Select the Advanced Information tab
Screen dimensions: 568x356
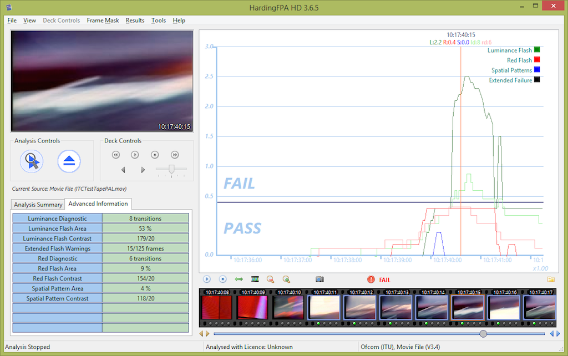tap(98, 204)
